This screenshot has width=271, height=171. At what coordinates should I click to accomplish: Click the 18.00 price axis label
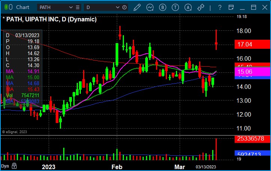(244, 31)
